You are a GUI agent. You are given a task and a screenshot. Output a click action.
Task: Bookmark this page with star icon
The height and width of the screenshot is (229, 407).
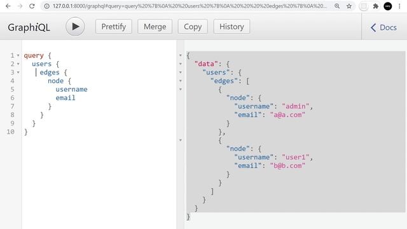(x=349, y=6)
